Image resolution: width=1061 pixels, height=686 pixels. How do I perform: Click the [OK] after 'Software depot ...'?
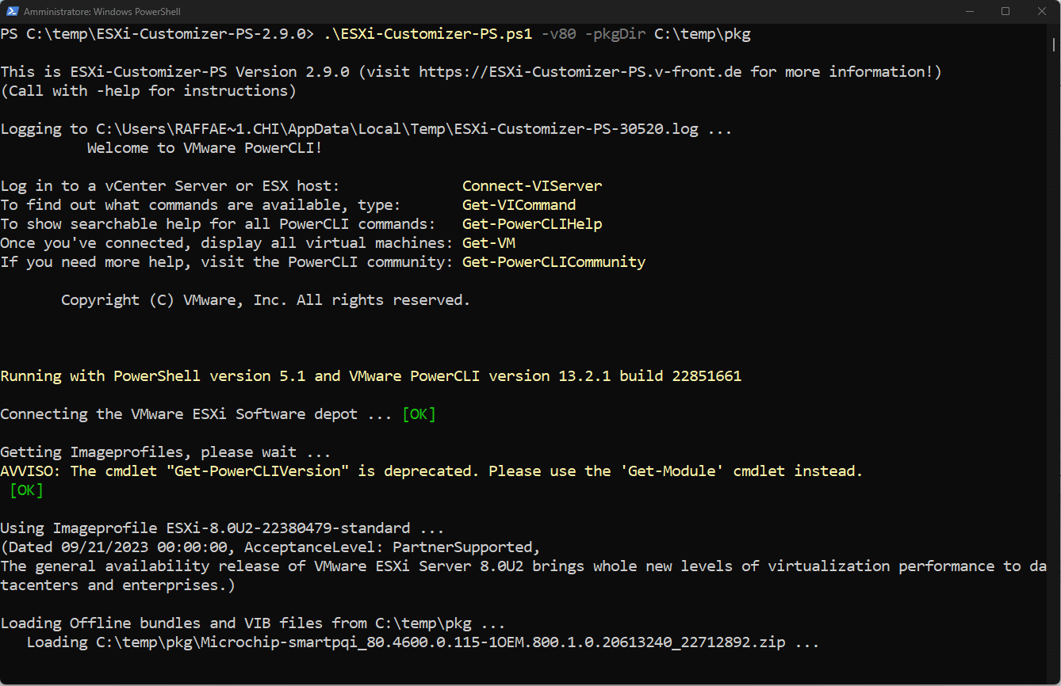point(419,414)
